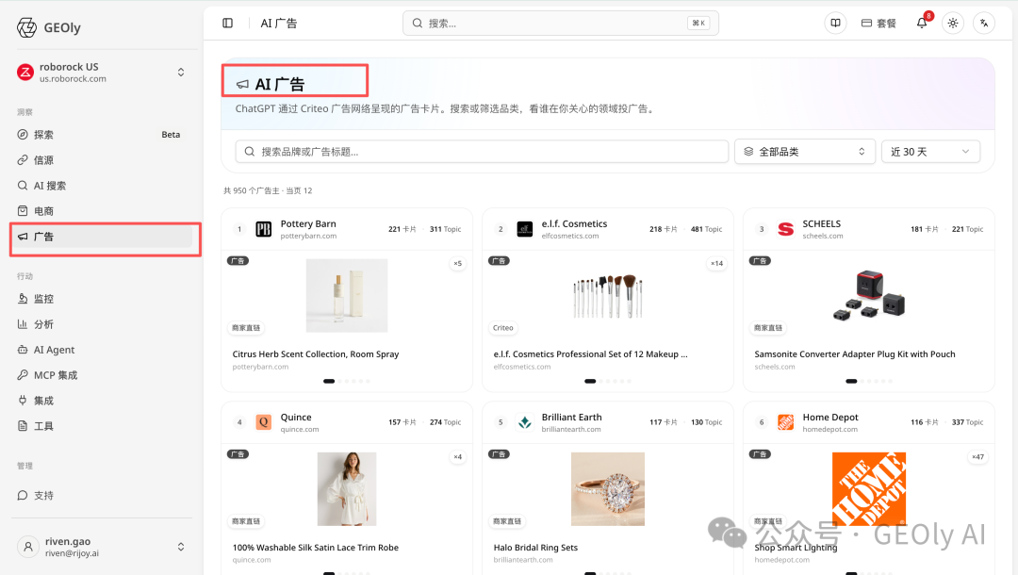Click the e.l.f. Cosmetics logo icon

(525, 229)
